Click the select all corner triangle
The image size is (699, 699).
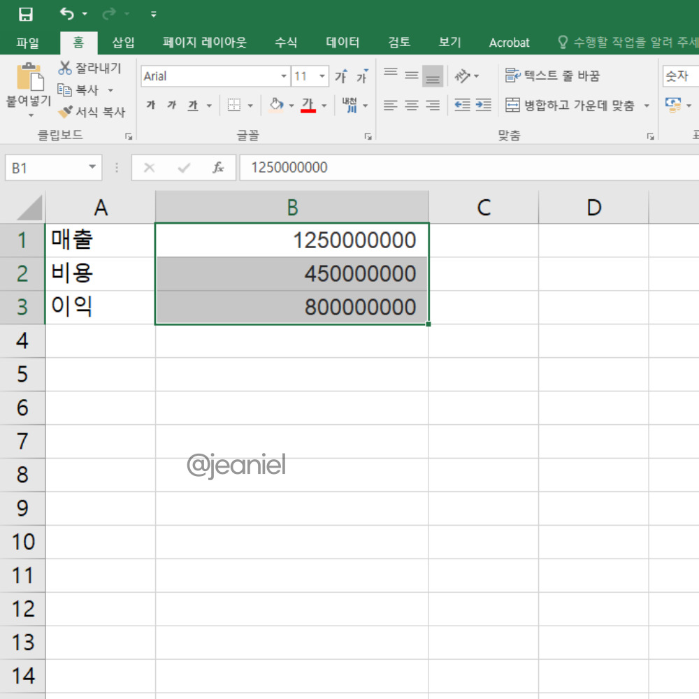pyautogui.click(x=30, y=208)
